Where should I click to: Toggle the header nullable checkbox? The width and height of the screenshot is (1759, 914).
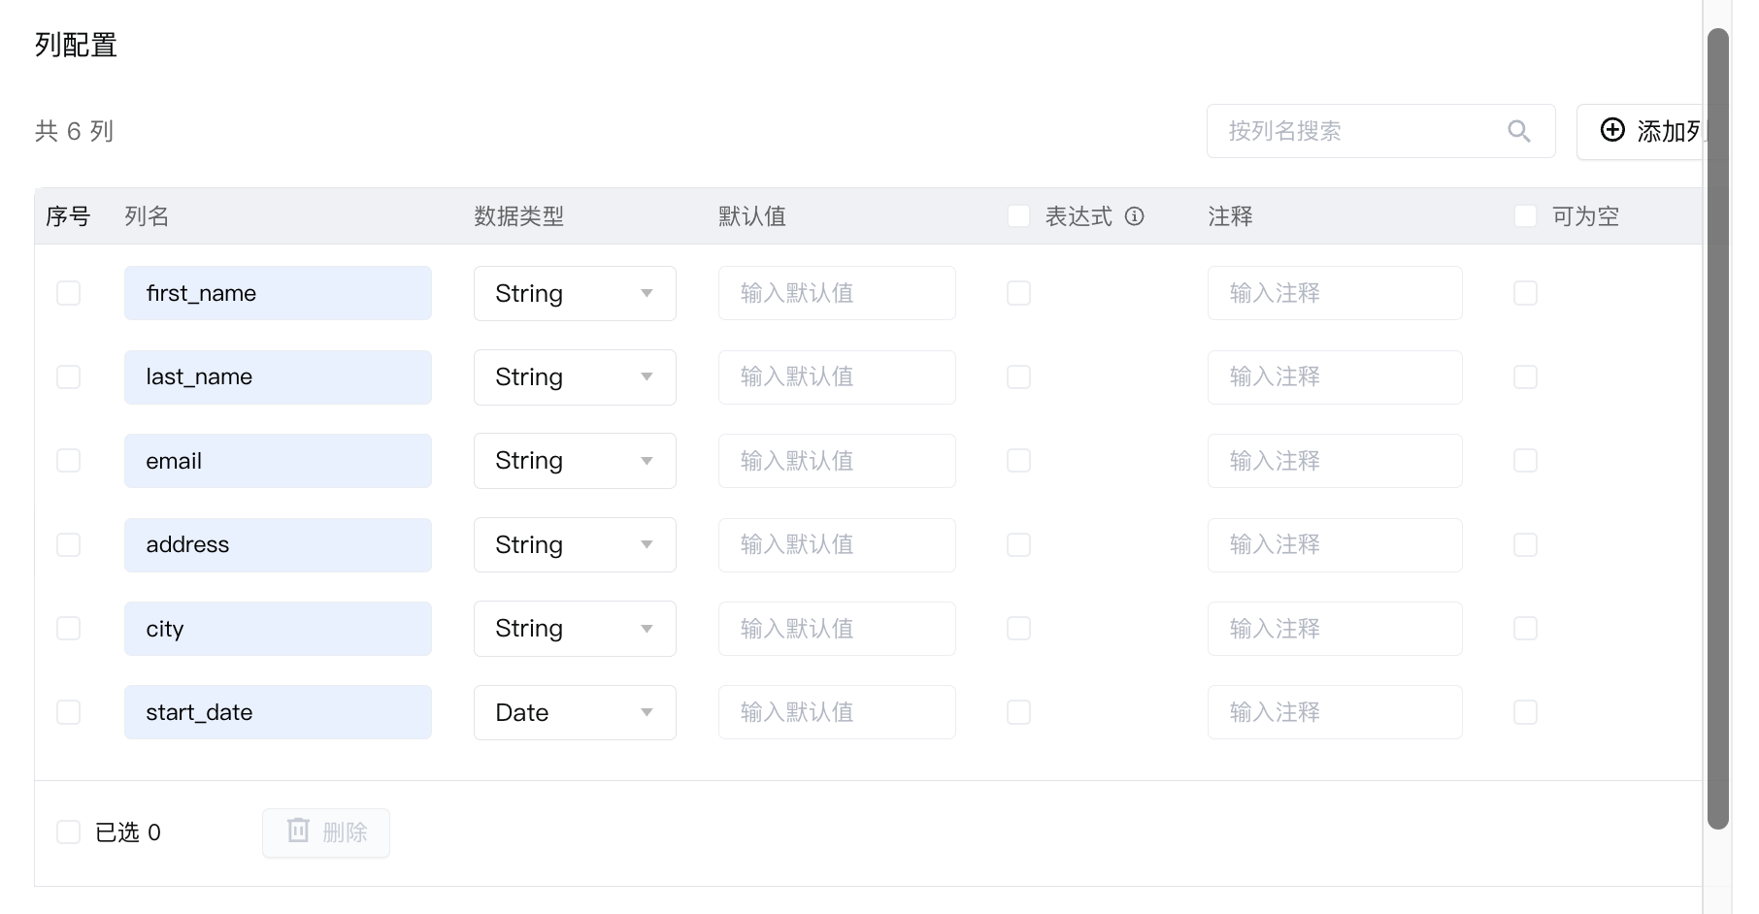click(x=1525, y=216)
